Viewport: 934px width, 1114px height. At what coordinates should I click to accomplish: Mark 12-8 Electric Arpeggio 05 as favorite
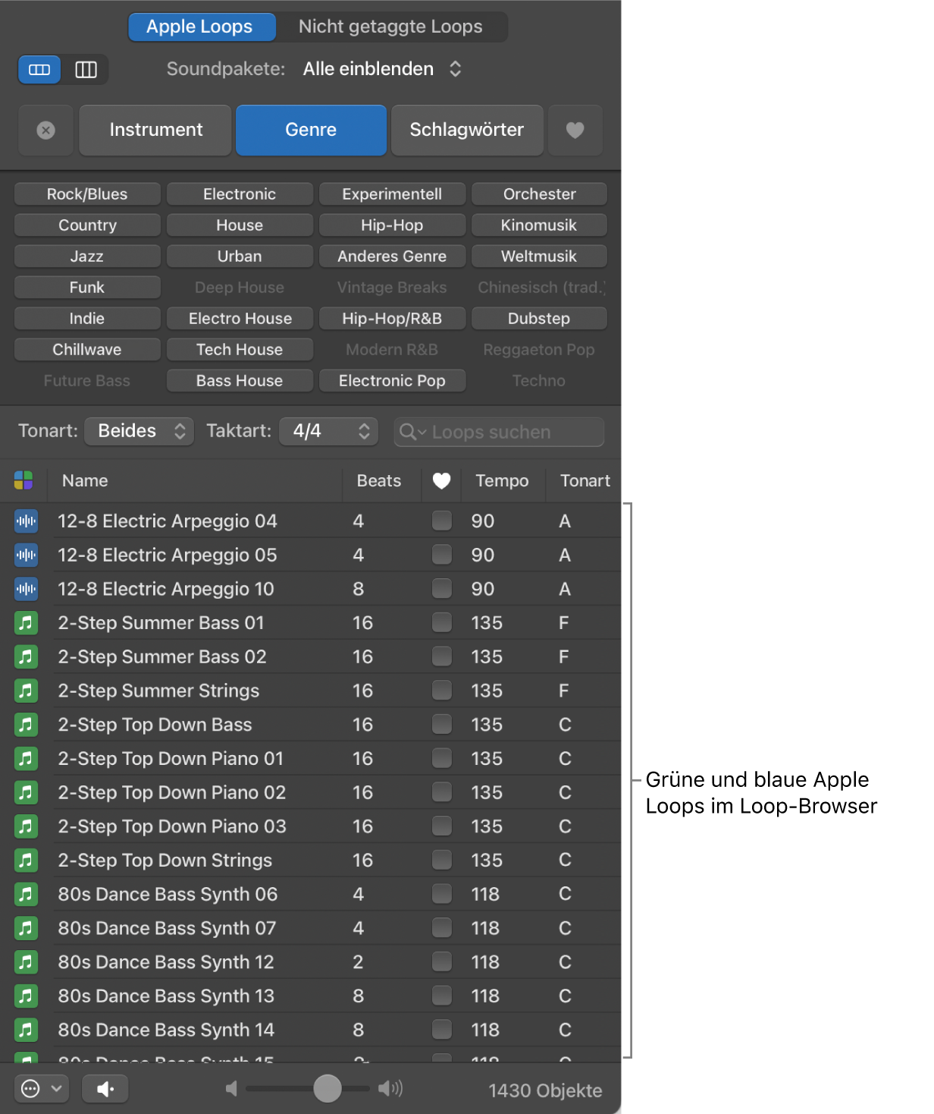[441, 555]
